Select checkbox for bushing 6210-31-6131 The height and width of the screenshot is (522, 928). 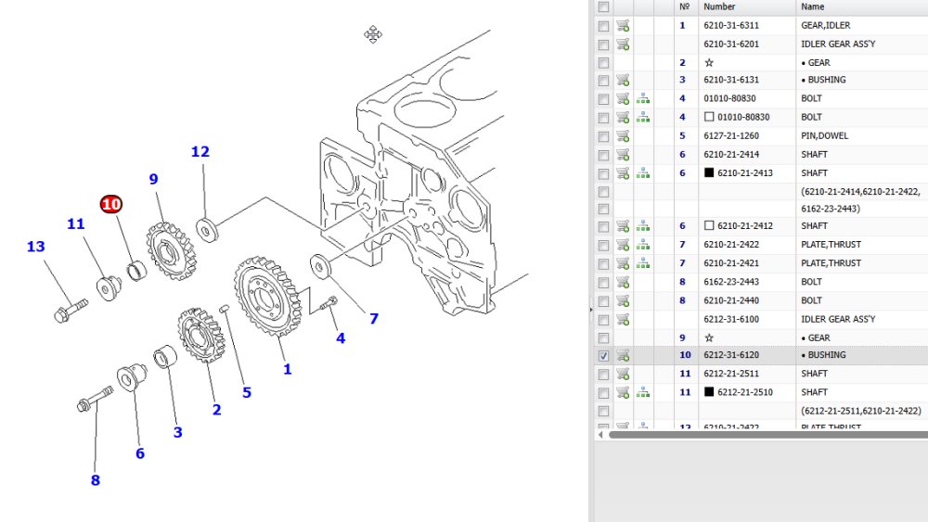pyautogui.click(x=603, y=81)
